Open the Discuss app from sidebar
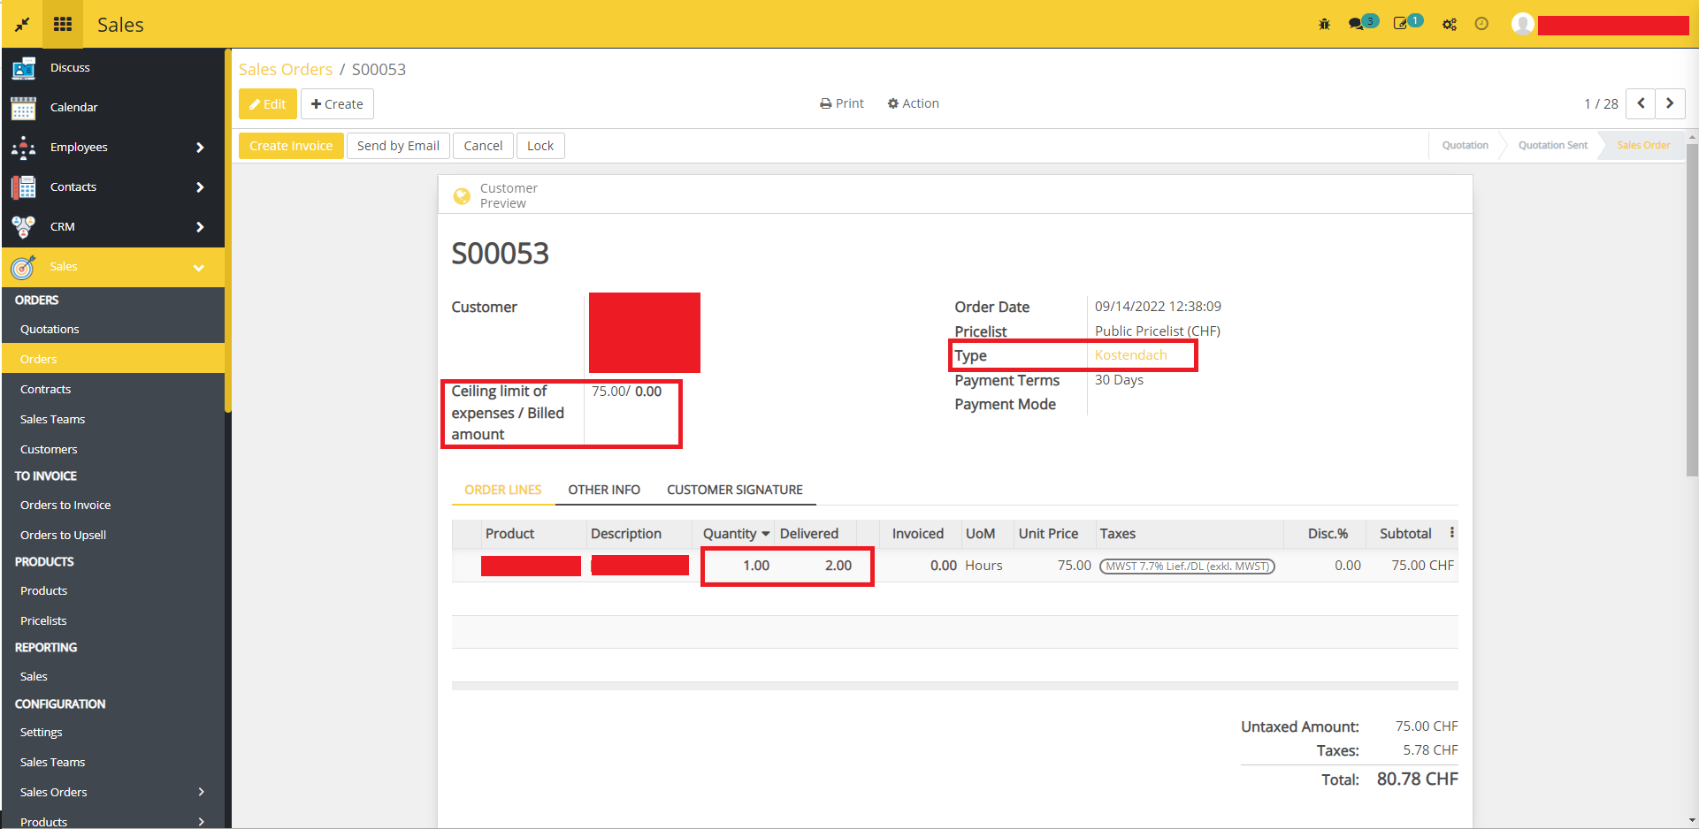Screen dimensions: 1699x829 [x=70, y=68]
